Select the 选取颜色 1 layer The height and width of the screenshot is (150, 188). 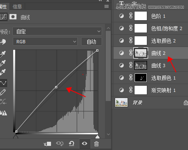tap(151, 78)
